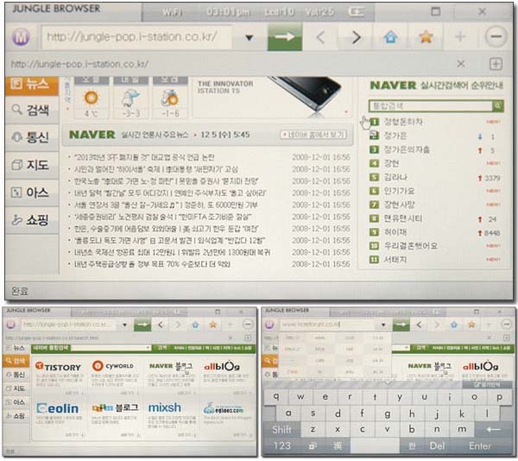Screen dimensions: 518x461
Task: Select the 검색 sidebar tab in main window
Action: [32, 110]
